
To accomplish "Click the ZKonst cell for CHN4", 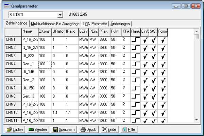I will [45, 64].
